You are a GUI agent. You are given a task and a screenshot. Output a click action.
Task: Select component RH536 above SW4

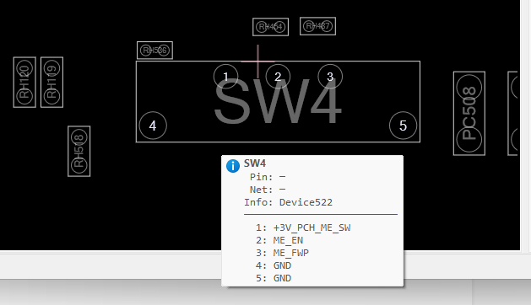tap(154, 51)
